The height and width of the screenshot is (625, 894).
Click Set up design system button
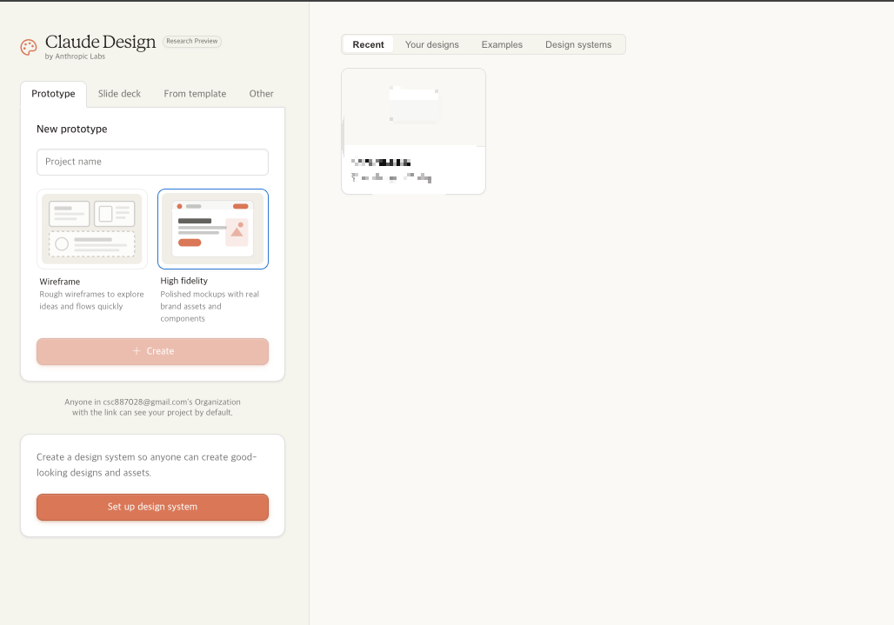click(x=152, y=507)
